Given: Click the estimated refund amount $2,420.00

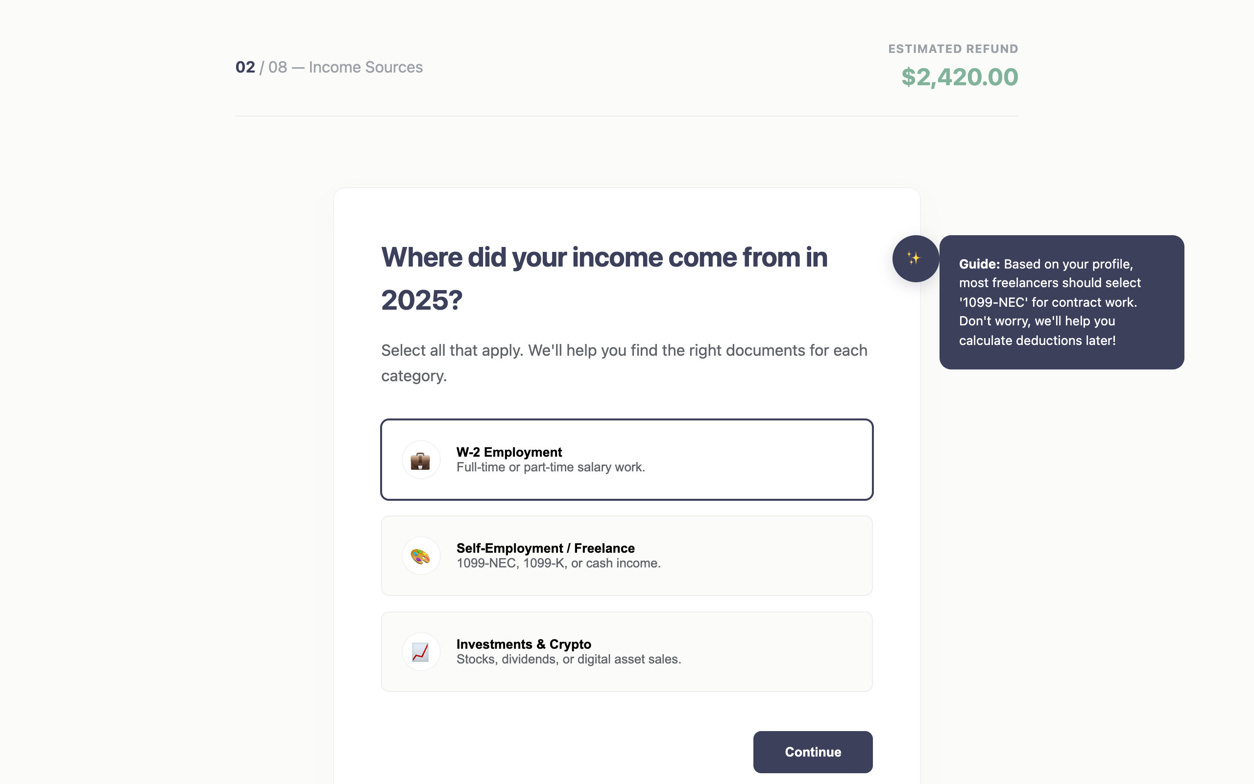Looking at the screenshot, I should (960, 77).
